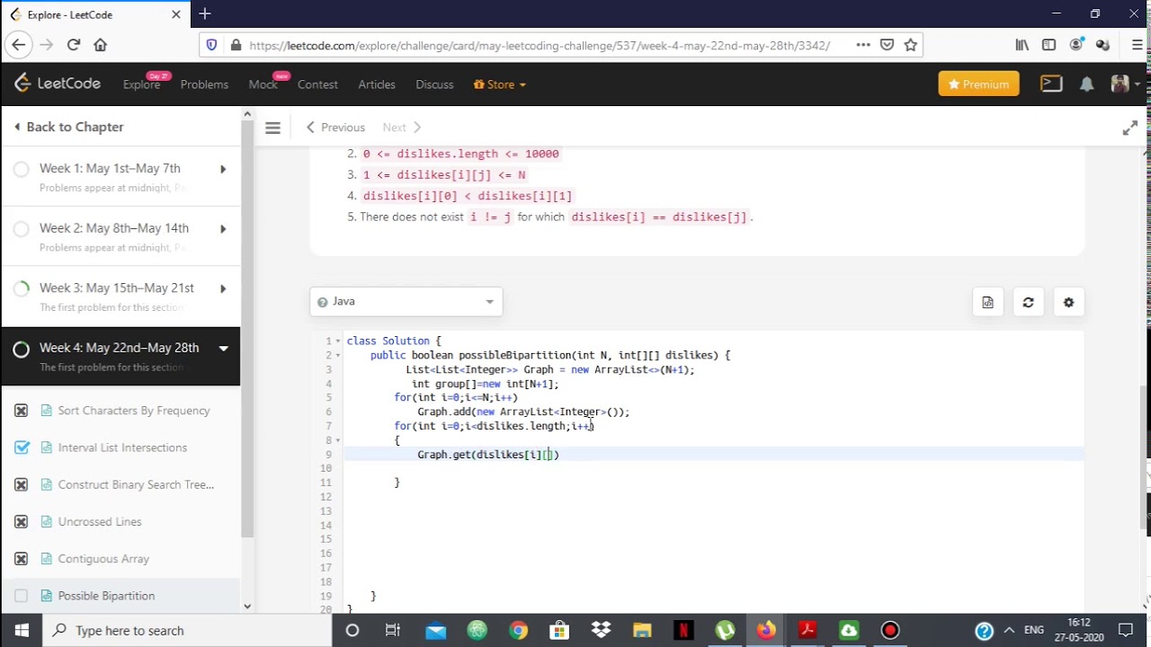Open code notes icon beside reset

[987, 302]
